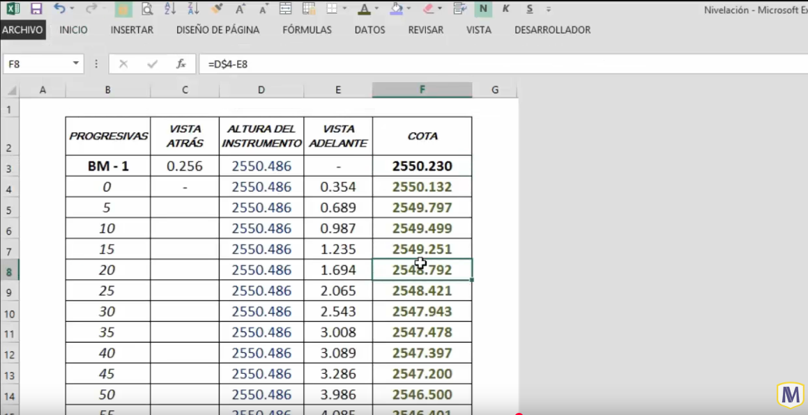Sort ascending A to Z
The height and width of the screenshot is (415, 808).
(169, 8)
